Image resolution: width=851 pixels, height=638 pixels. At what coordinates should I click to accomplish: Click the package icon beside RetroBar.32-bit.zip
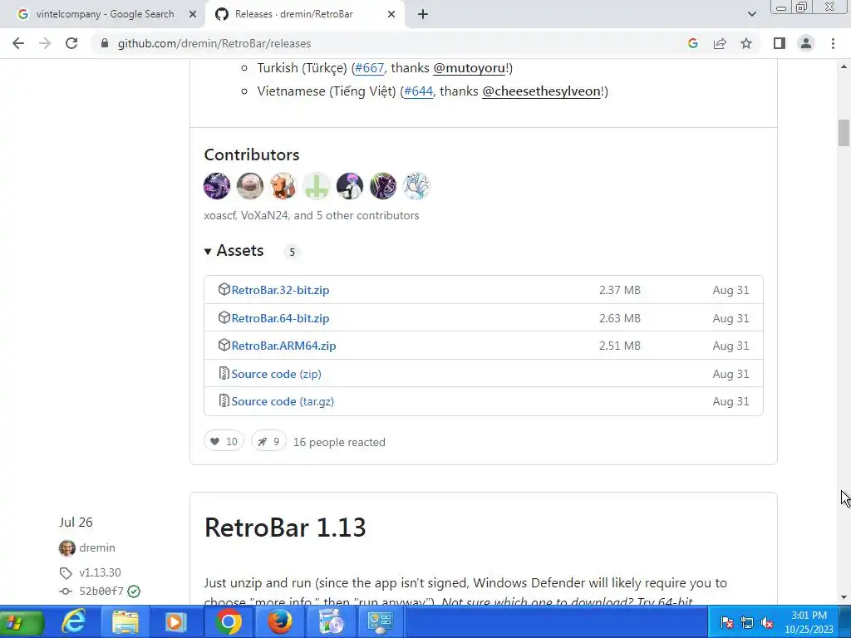click(224, 290)
